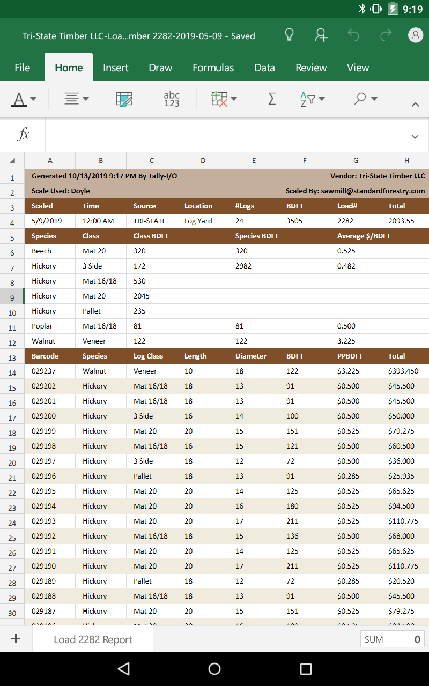
Task: Switch to the Insert tab
Action: pyautogui.click(x=116, y=68)
